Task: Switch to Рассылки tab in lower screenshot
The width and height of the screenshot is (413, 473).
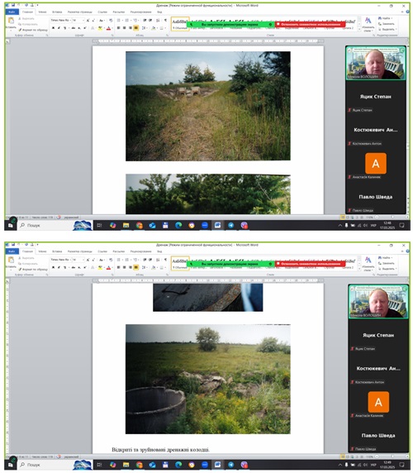Action: (x=119, y=251)
